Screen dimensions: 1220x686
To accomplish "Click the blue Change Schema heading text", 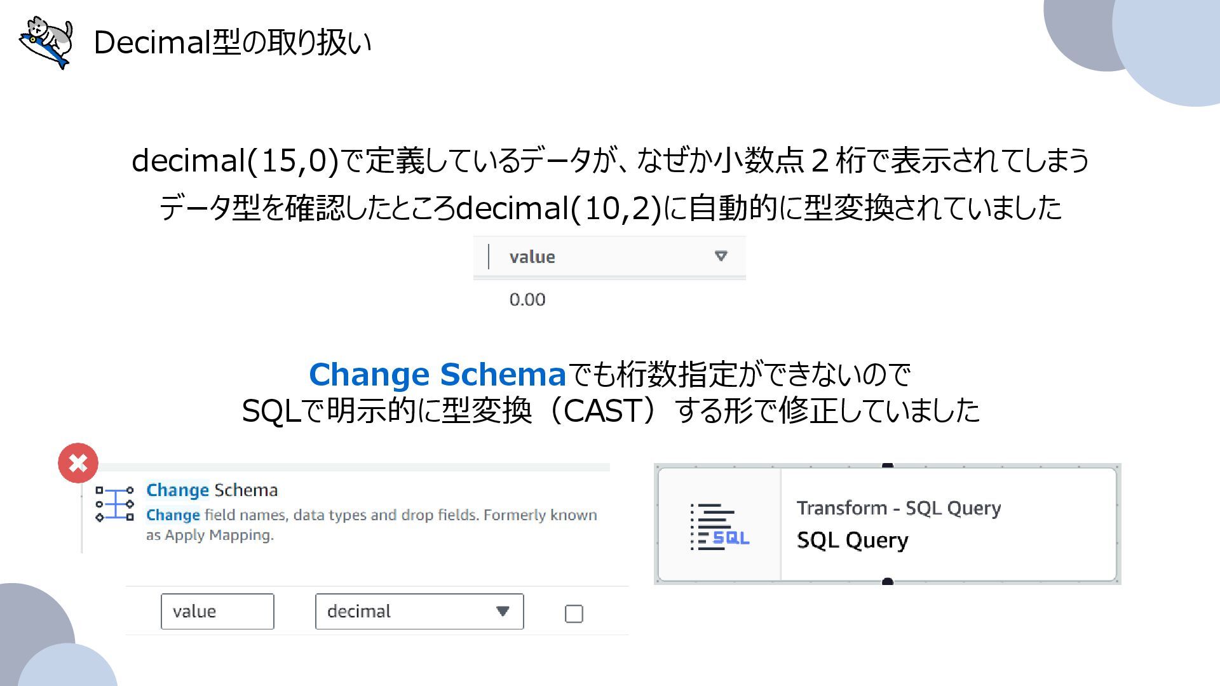I will (x=437, y=374).
